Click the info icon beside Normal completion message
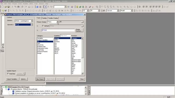 tap(13, 93)
